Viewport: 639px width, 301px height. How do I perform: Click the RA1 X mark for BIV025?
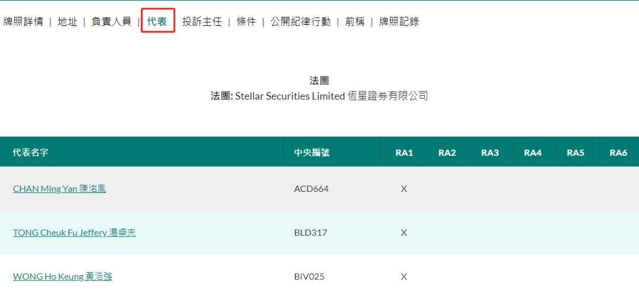pyautogui.click(x=404, y=276)
